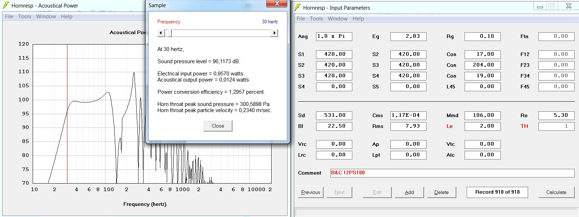Click the Delete record button
This screenshot has height=217, width=579.
click(x=442, y=192)
